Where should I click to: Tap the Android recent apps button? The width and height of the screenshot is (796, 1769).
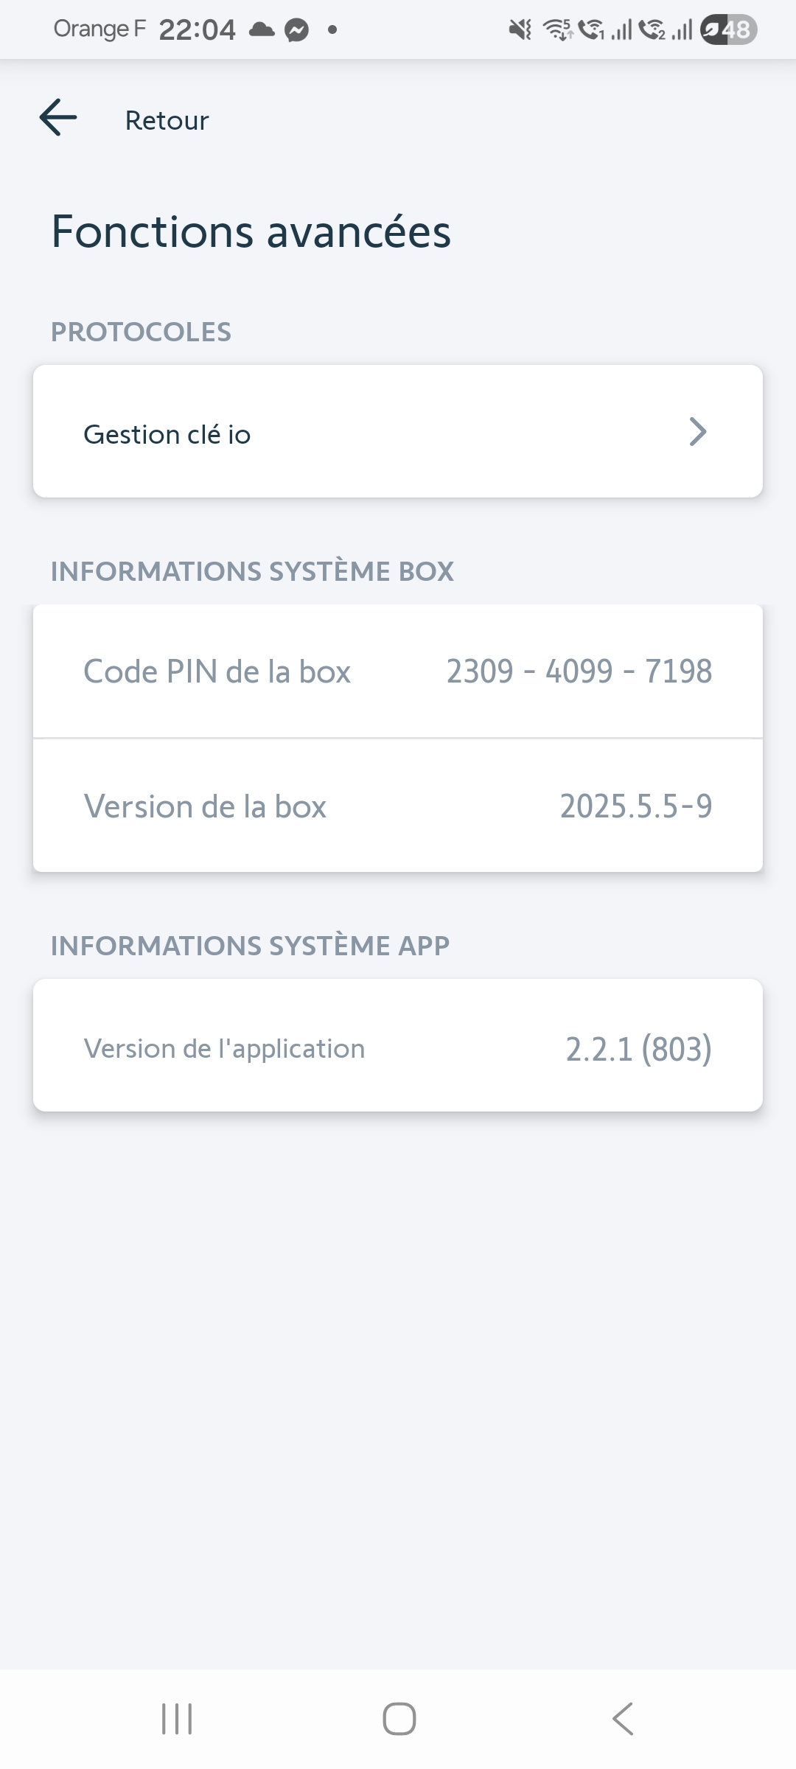177,1719
